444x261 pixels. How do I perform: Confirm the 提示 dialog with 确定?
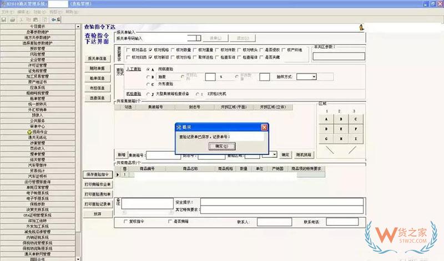coord(221,146)
